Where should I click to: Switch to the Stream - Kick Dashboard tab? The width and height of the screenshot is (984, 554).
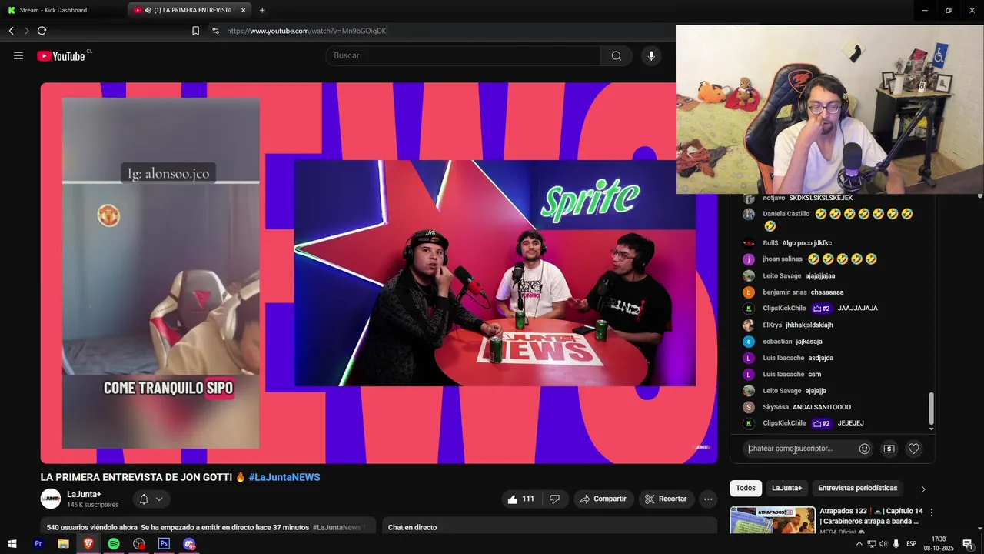(x=63, y=10)
